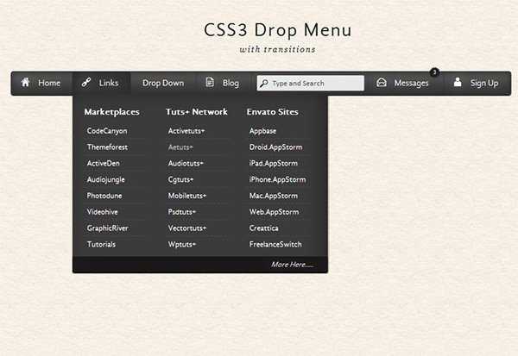
Task: Click the envelope icon beside Messages
Action: point(382,83)
